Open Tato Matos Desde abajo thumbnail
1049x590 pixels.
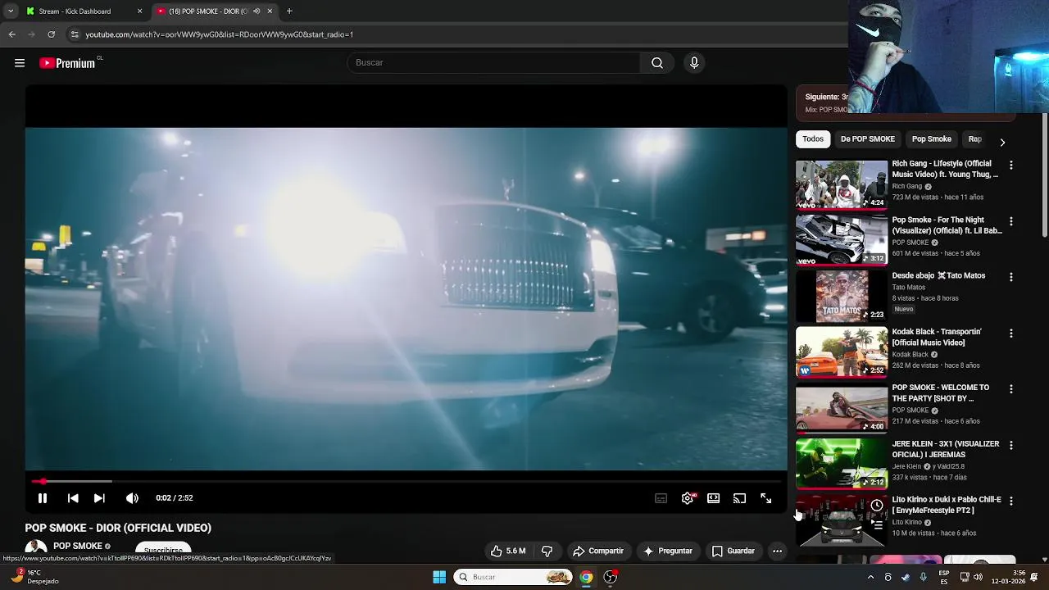pos(842,296)
